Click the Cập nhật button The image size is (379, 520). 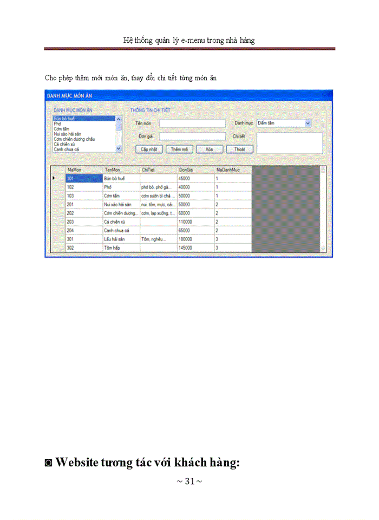(x=149, y=149)
